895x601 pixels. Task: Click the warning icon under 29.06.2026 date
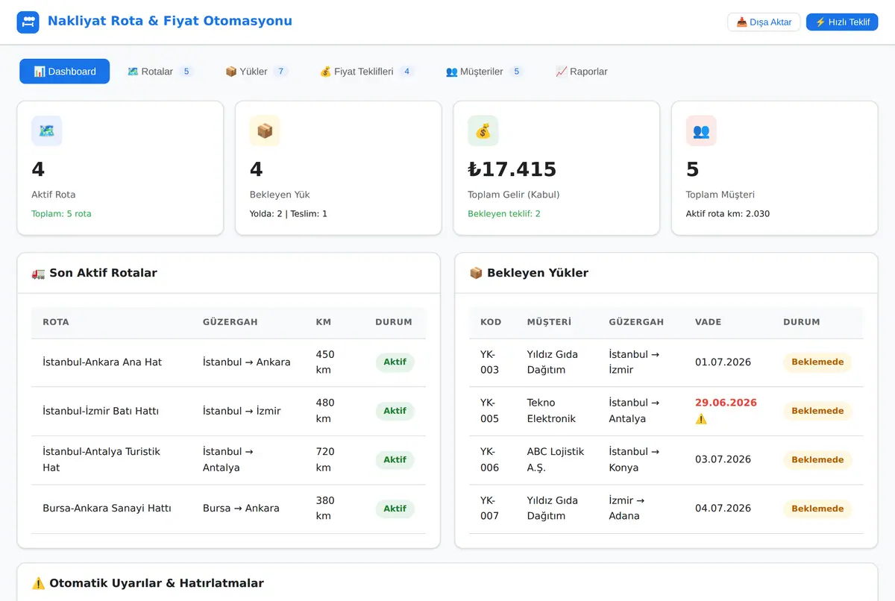click(701, 419)
